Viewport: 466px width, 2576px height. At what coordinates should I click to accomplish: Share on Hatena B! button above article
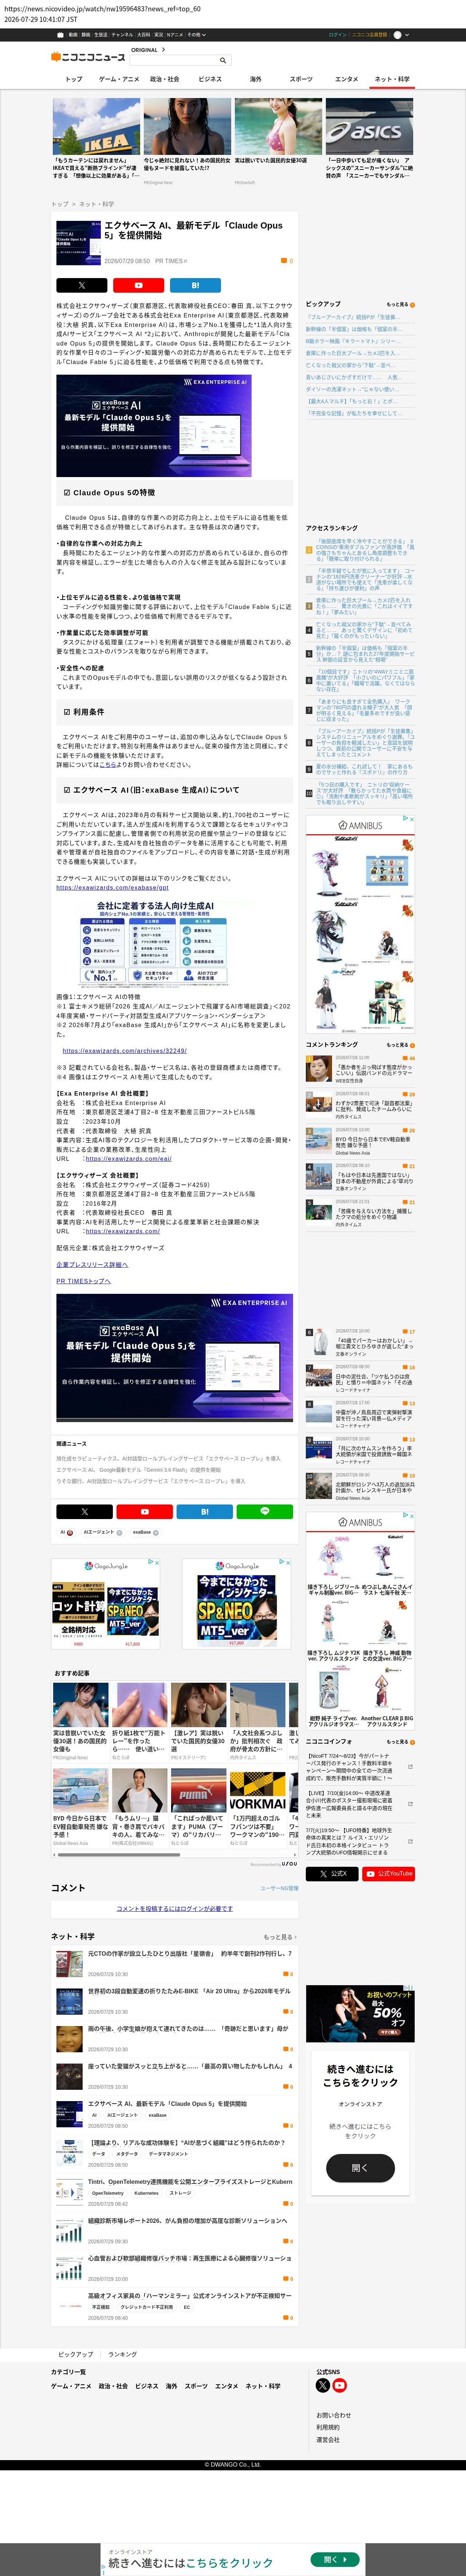click(x=196, y=285)
